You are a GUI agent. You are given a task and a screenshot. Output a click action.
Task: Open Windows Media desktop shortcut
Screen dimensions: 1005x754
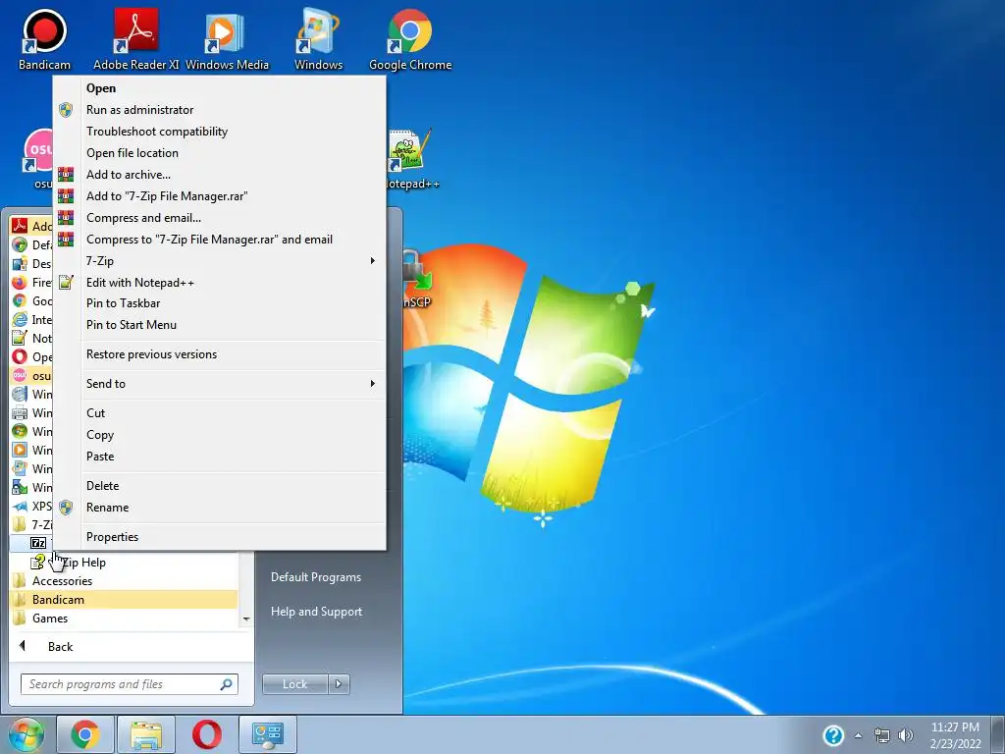click(227, 39)
